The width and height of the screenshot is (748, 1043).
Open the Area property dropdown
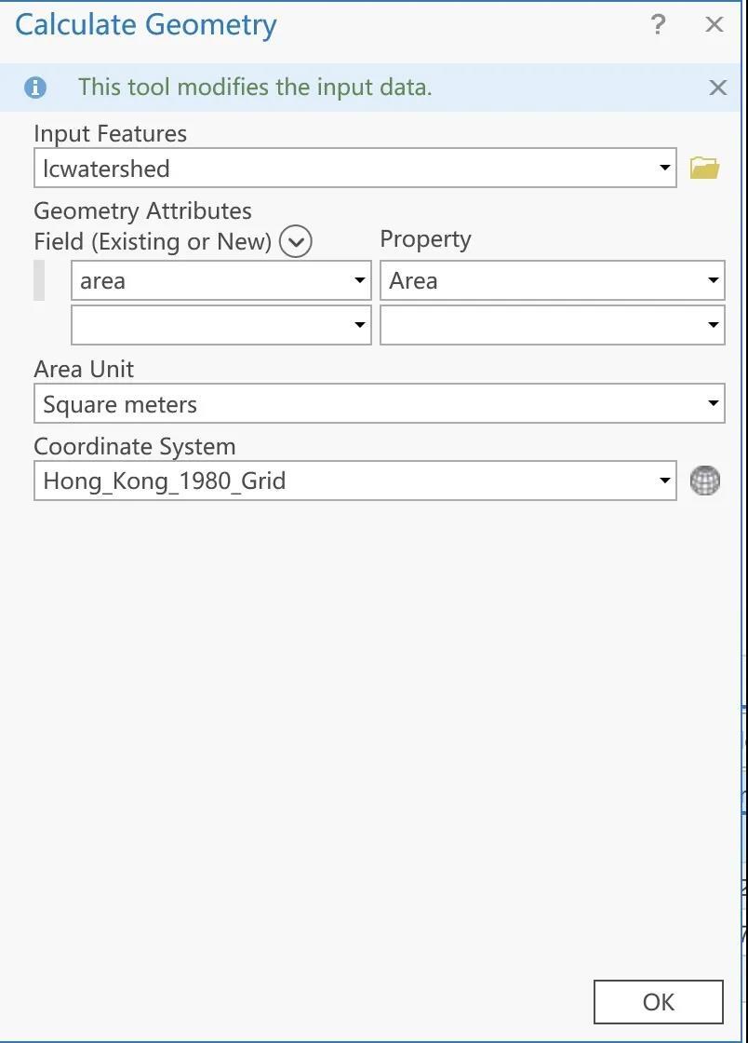(x=713, y=281)
